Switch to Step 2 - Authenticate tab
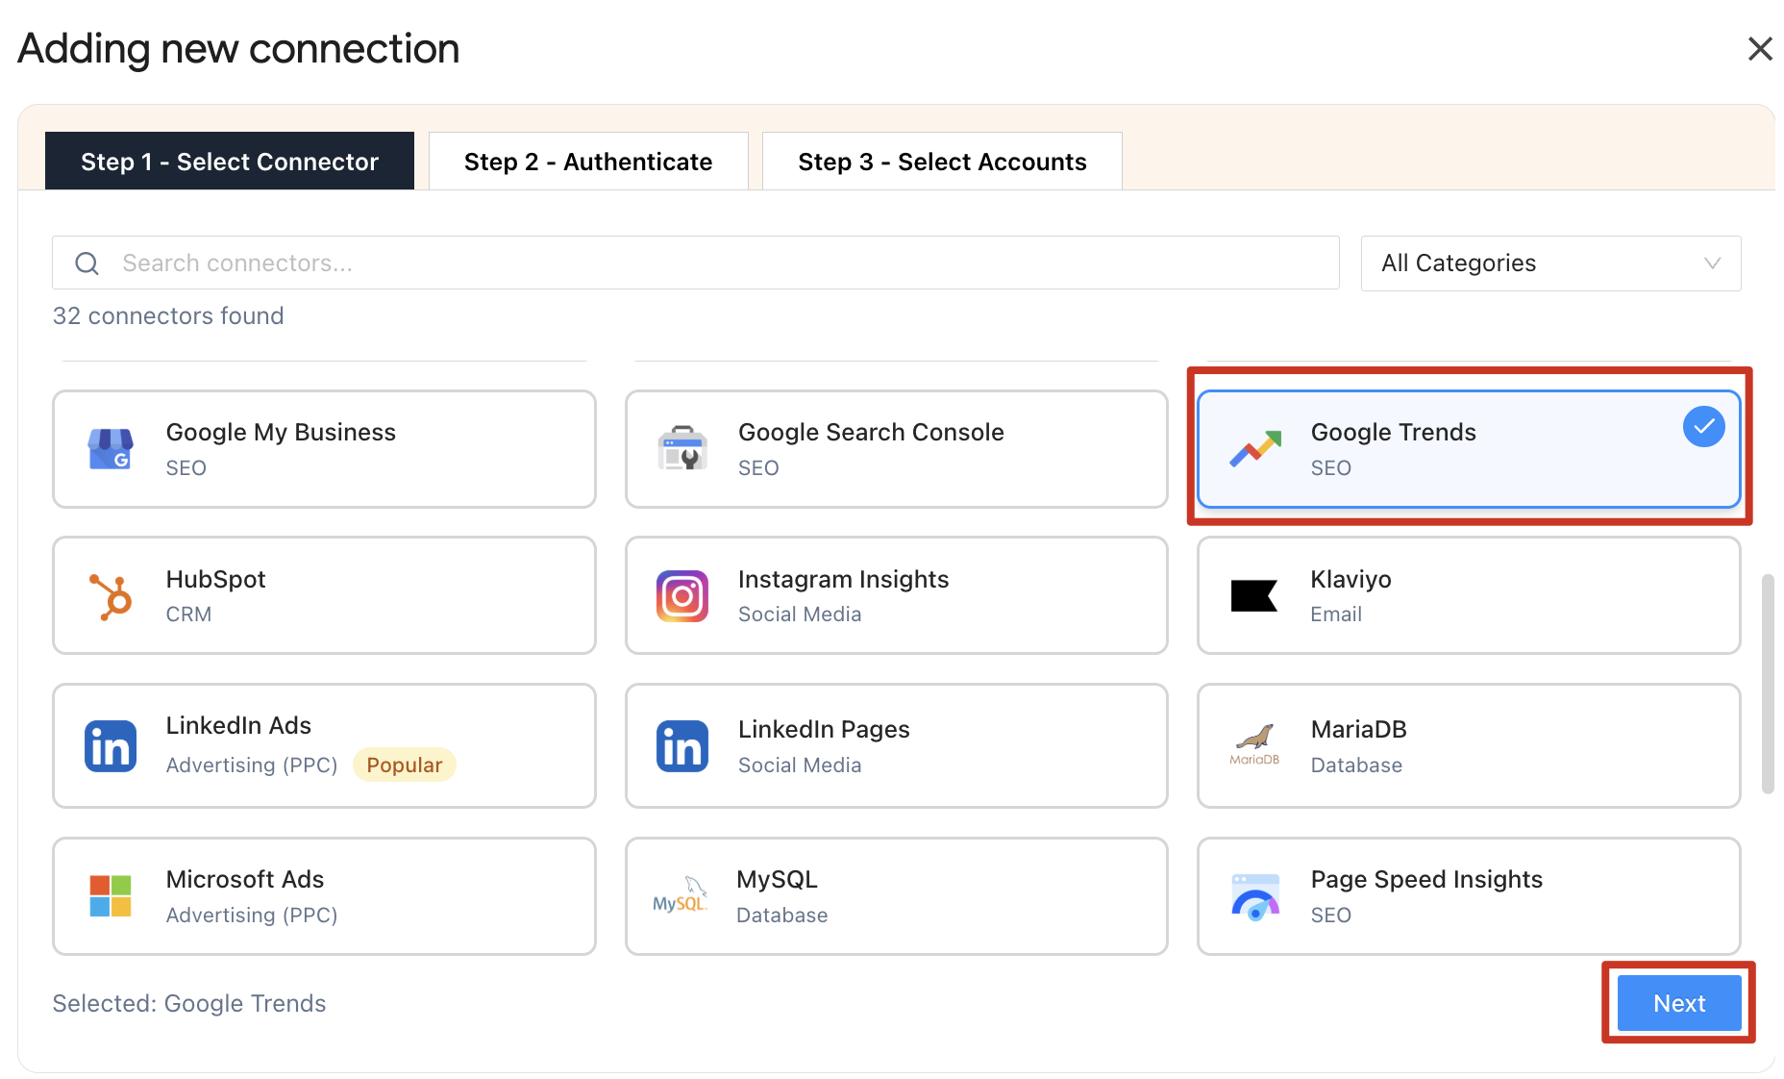 pyautogui.click(x=588, y=162)
